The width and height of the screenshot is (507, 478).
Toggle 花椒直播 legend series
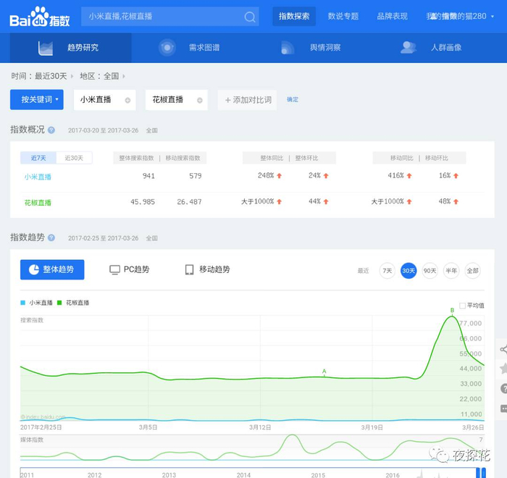tap(73, 303)
